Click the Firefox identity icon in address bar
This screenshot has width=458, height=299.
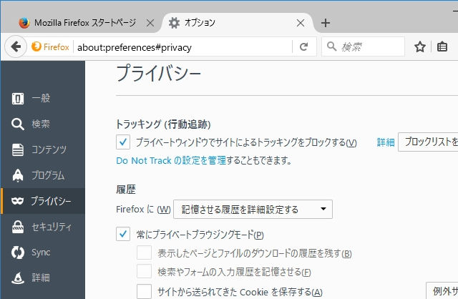coord(36,46)
